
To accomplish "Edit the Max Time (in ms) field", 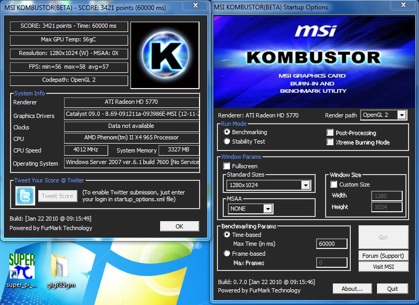I will 332,244.
